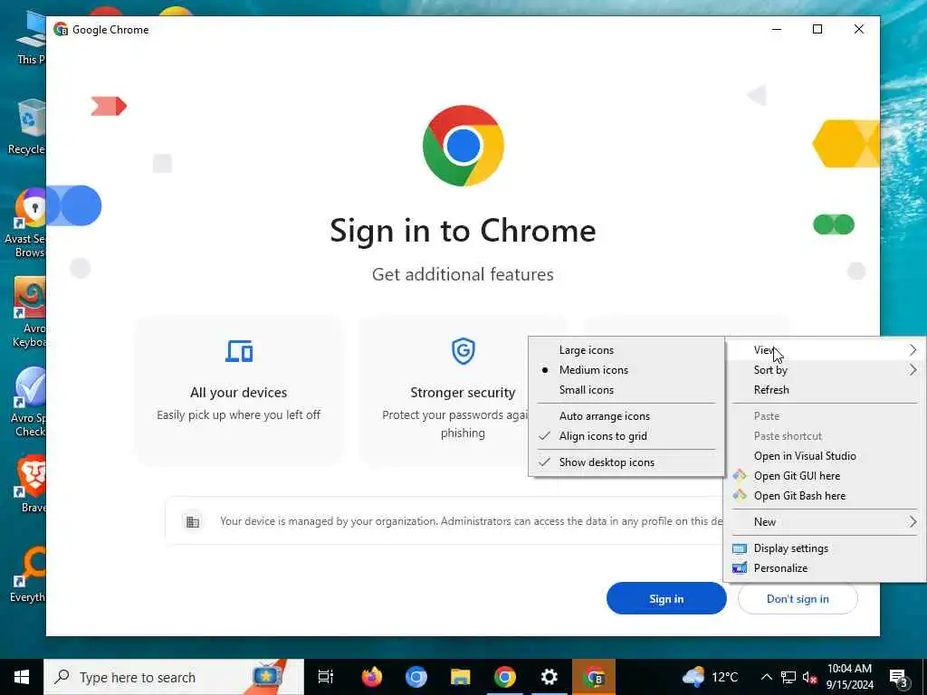Toggle Show desktop icons
The image size is (927, 695).
click(626, 462)
